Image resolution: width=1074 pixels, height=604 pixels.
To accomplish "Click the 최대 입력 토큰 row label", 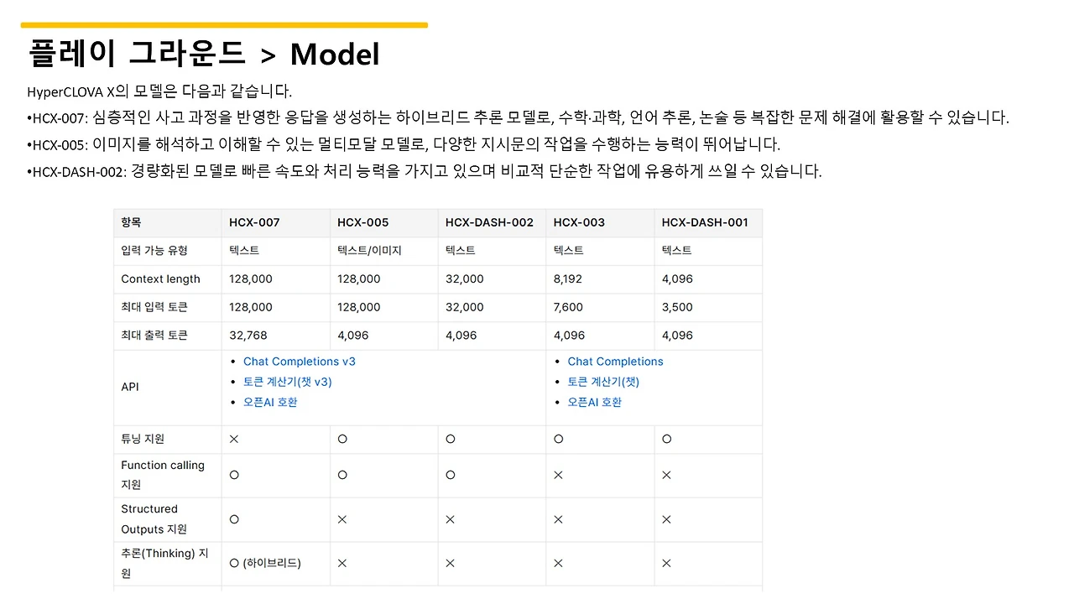I will click(155, 307).
